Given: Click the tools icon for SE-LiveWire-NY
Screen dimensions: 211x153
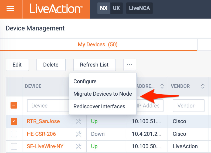Looking at the screenshot, I should coord(79,146).
